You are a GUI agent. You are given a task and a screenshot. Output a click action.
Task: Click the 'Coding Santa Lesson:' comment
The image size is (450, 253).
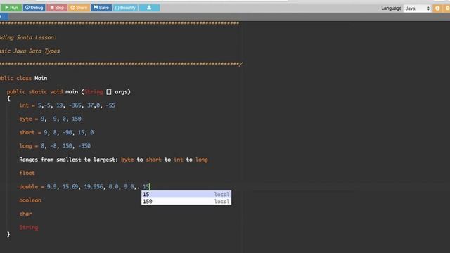(x=28, y=37)
